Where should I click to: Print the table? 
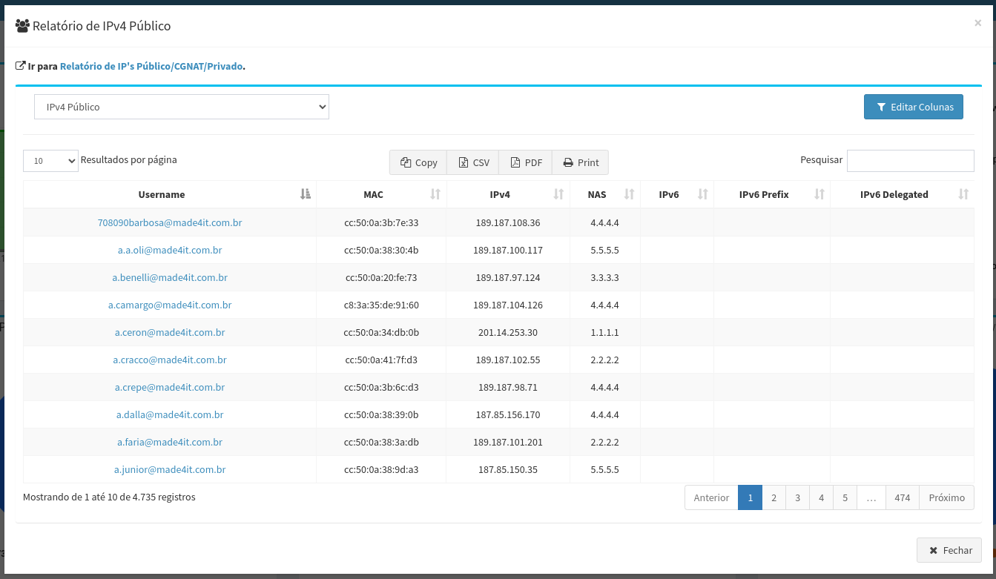[x=581, y=162]
